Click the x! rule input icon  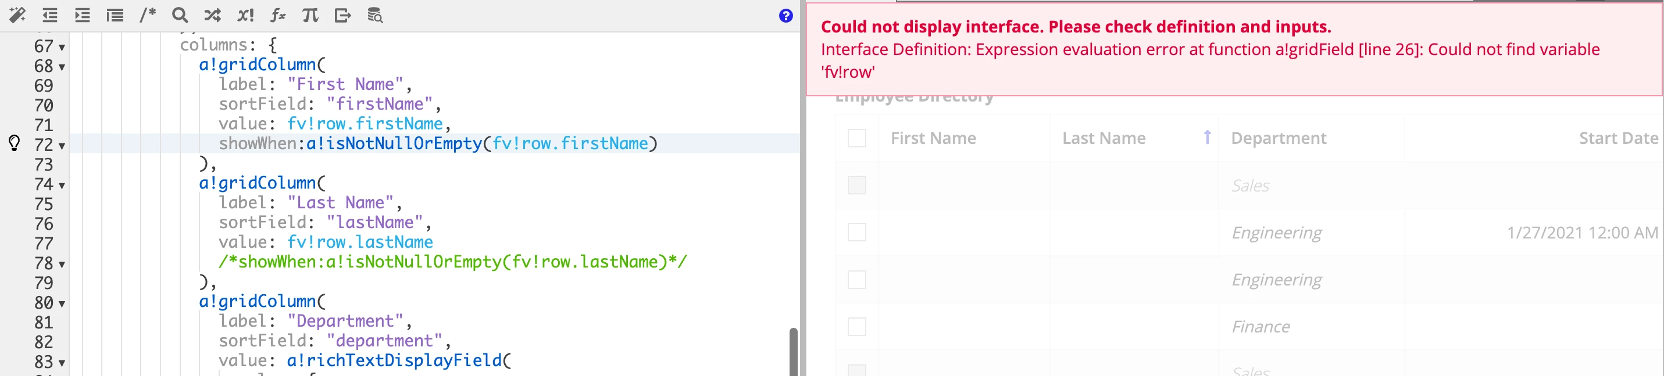245,15
